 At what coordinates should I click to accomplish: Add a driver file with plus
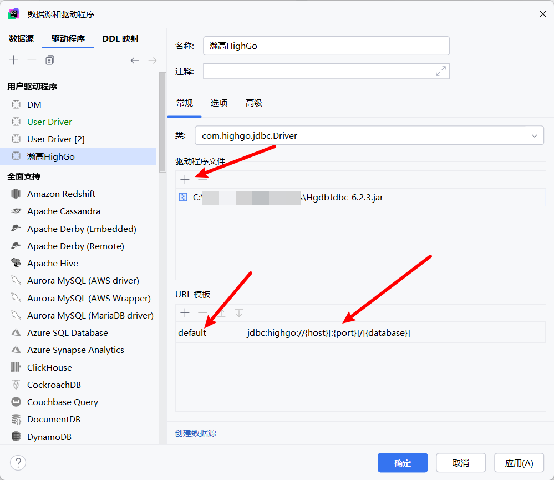(185, 180)
